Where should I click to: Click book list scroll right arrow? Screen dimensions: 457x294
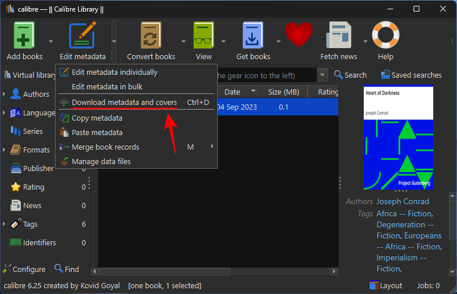tap(335, 271)
